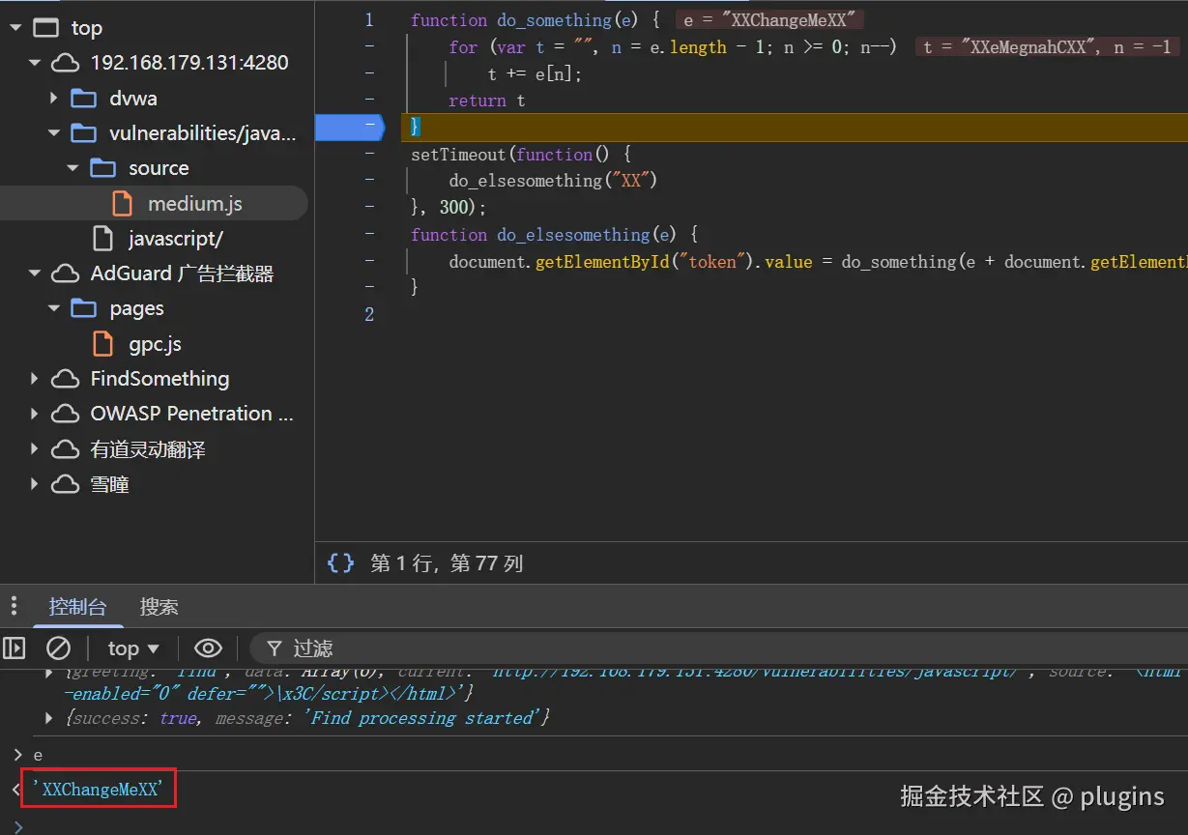The width and height of the screenshot is (1188, 835).
Task: Open the javascript/ document entry
Action: pos(176,239)
